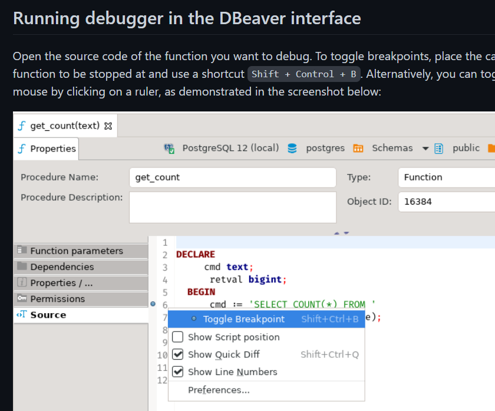Click the Properties info icon for Properties /...
Viewport: 495px width, 411px height.
click(21, 282)
